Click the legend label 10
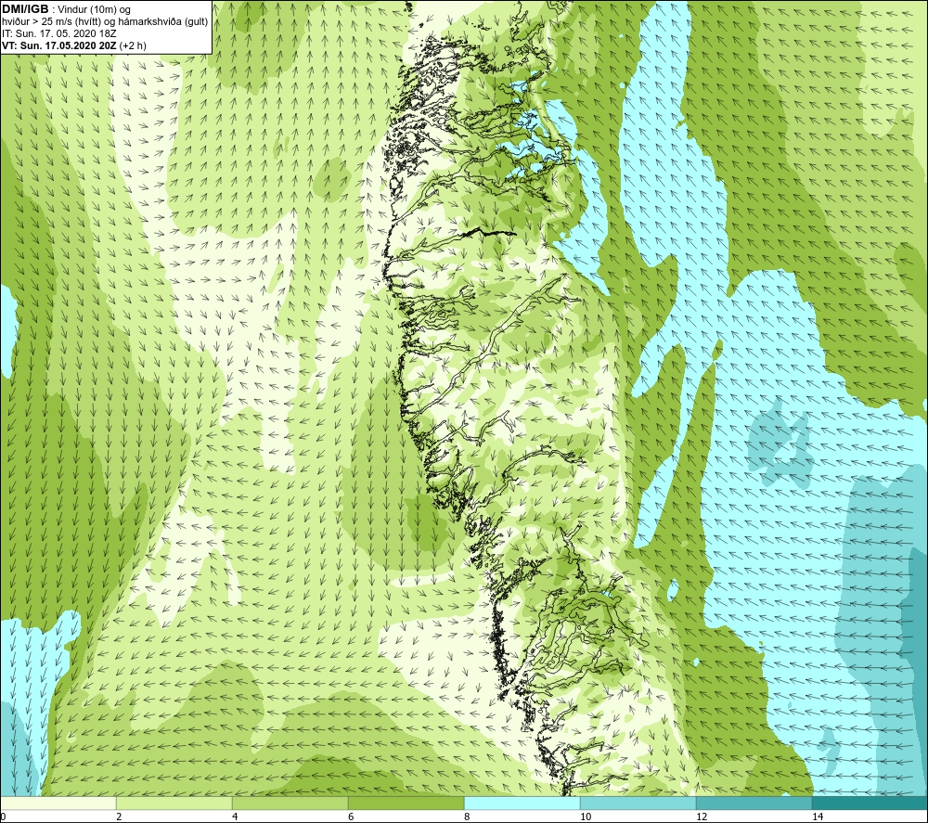The image size is (928, 823). 586,817
